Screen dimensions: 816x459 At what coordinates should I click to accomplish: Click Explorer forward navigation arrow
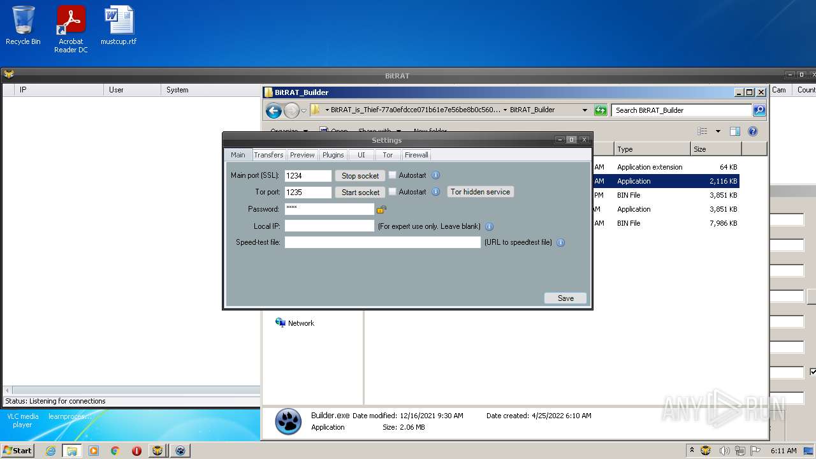click(291, 110)
